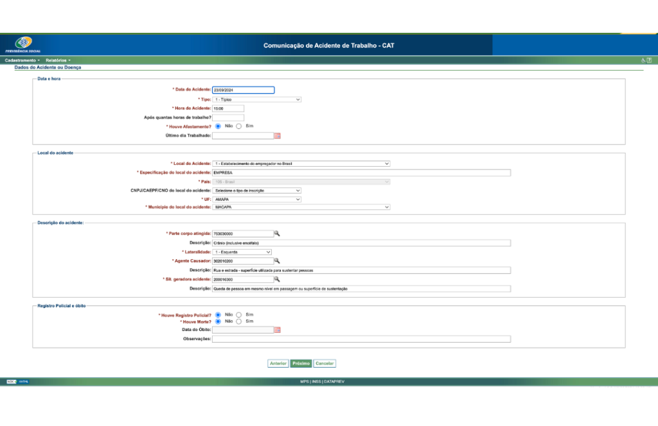Image resolution: width=658 pixels, height=426 pixels.
Task: Open the Tipo dropdown
Action: pyautogui.click(x=256, y=99)
